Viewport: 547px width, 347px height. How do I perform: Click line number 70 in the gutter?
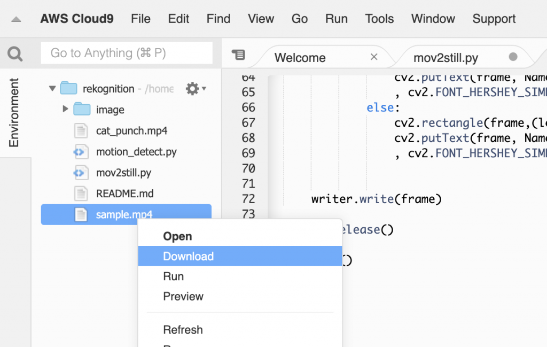point(248,168)
